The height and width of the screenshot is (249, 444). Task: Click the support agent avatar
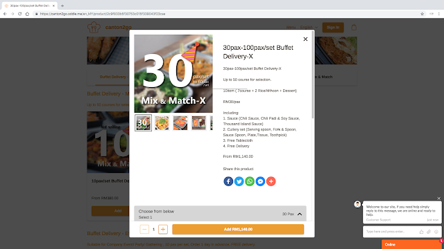357,204
